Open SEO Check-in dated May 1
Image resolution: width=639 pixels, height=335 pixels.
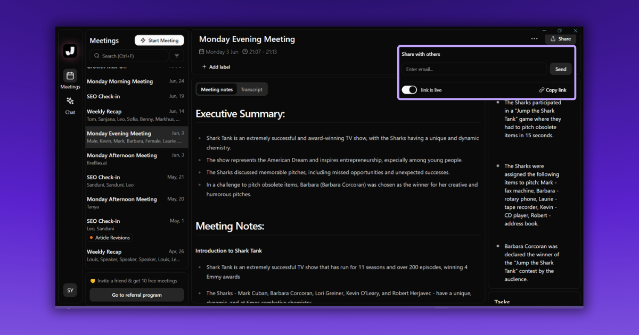point(136,224)
